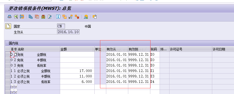This screenshot has width=234, height=94.
Task: Open the document with pencil icon
Action: (49, 17)
